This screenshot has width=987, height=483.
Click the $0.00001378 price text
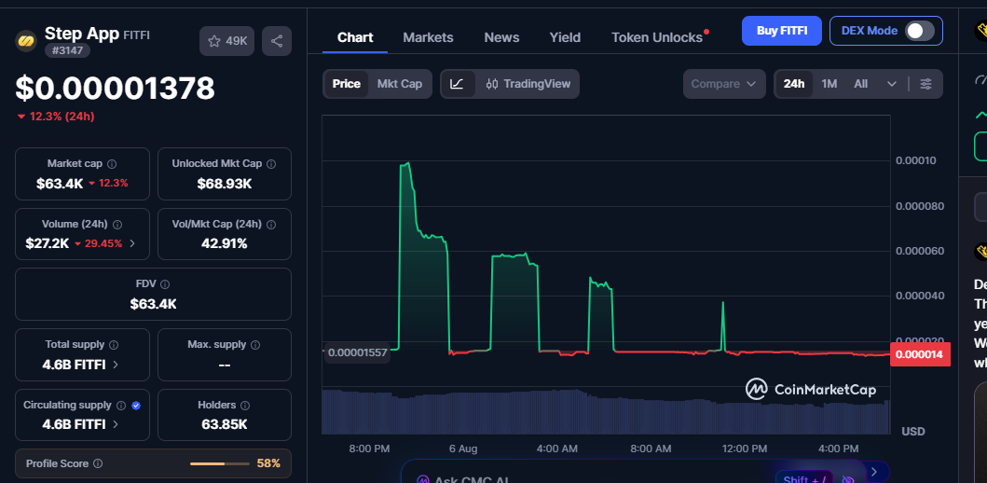click(x=116, y=89)
